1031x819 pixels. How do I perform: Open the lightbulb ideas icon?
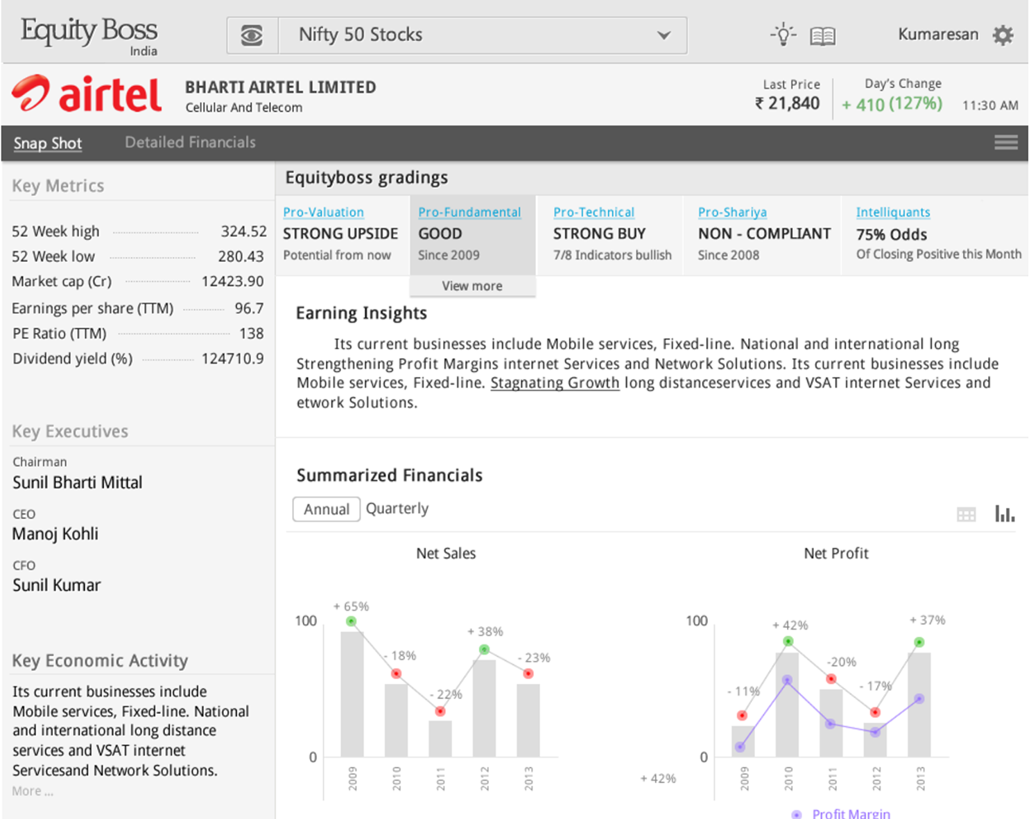click(x=783, y=34)
